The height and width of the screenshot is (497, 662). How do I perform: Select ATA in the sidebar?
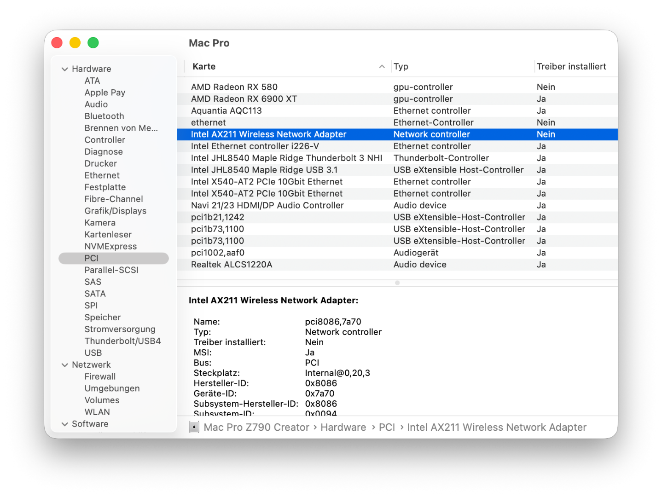click(x=92, y=81)
